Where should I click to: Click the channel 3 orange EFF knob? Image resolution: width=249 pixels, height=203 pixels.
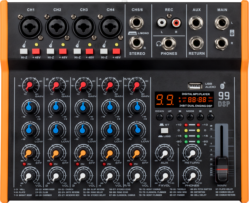(x=82, y=152)
